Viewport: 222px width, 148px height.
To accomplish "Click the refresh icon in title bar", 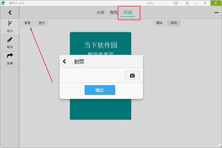I will coord(187,3).
